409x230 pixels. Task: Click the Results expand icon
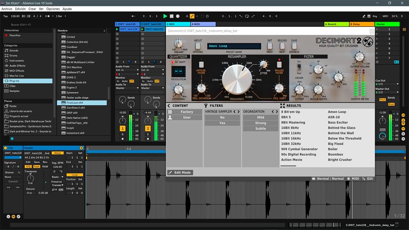(x=282, y=106)
